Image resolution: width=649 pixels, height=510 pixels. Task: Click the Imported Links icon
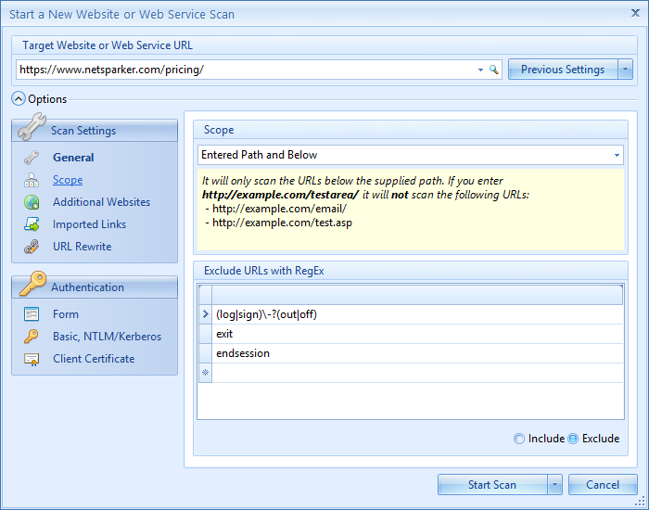(x=32, y=224)
